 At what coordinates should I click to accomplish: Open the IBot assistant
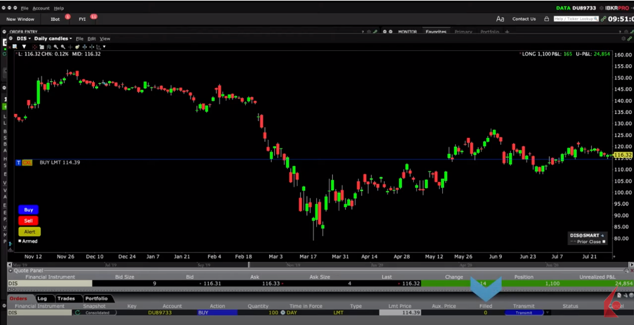tap(55, 19)
